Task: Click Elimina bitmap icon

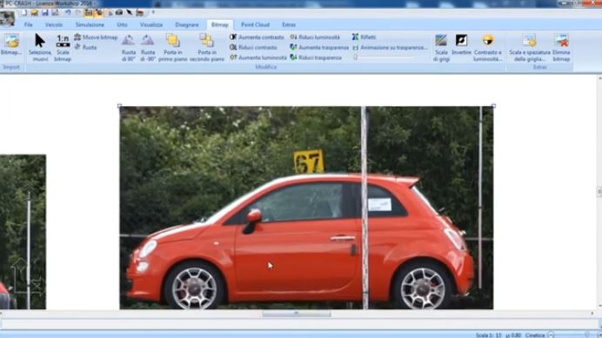Action: [x=561, y=48]
